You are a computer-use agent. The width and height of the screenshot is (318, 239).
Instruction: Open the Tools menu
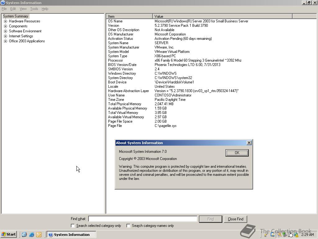point(34,9)
